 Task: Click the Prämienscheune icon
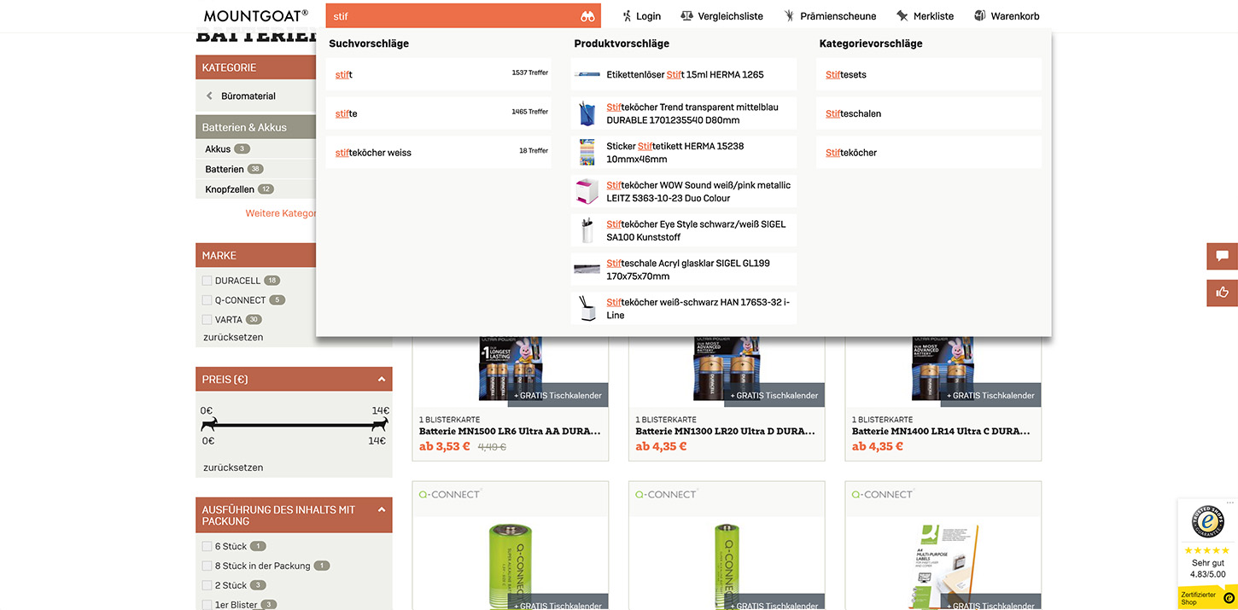point(790,16)
